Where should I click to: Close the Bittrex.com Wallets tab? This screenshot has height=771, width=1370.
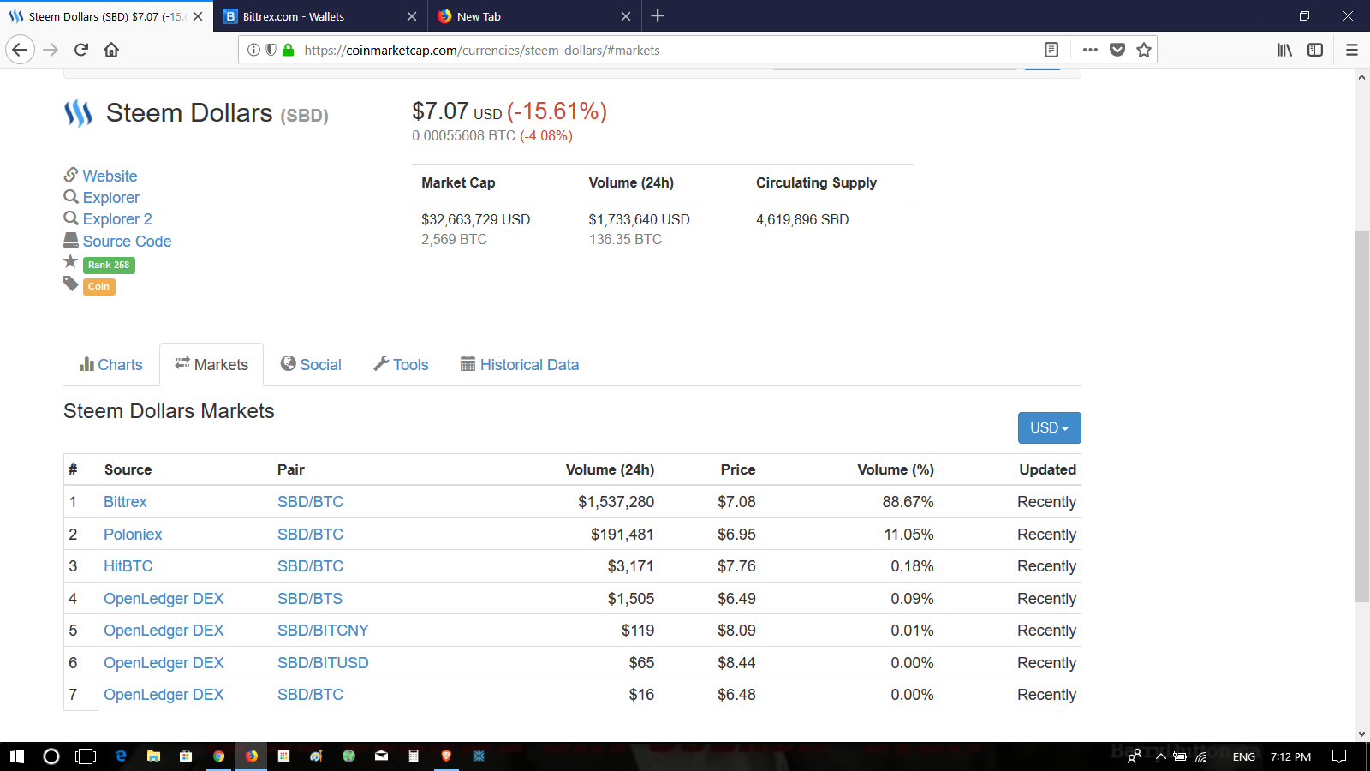pyautogui.click(x=412, y=16)
